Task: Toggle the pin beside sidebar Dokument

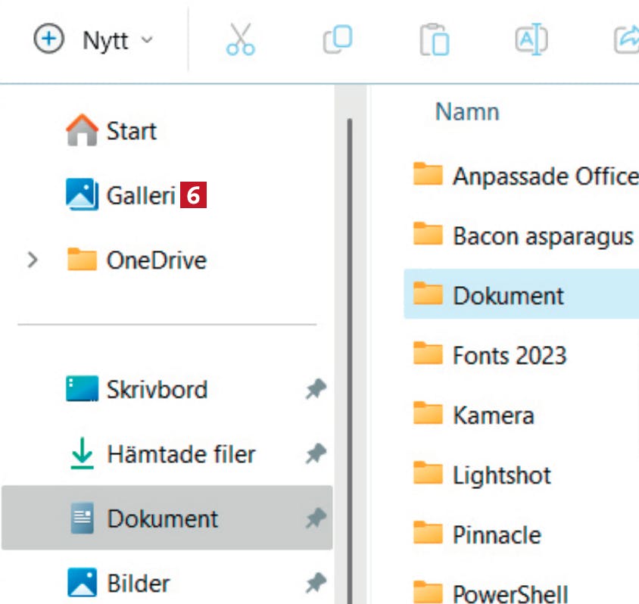Action: 316,518
